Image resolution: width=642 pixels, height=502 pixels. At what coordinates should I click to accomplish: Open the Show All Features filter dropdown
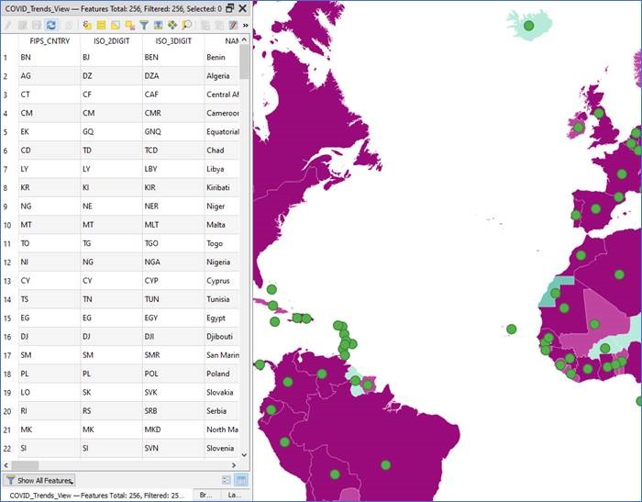click(39, 480)
